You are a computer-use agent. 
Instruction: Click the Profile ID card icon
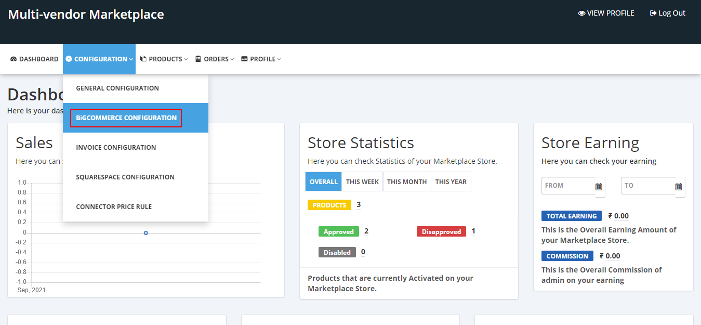tap(244, 59)
